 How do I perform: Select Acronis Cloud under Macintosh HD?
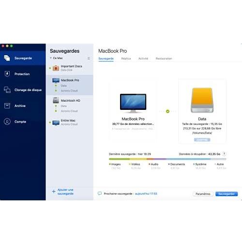tap(69, 111)
